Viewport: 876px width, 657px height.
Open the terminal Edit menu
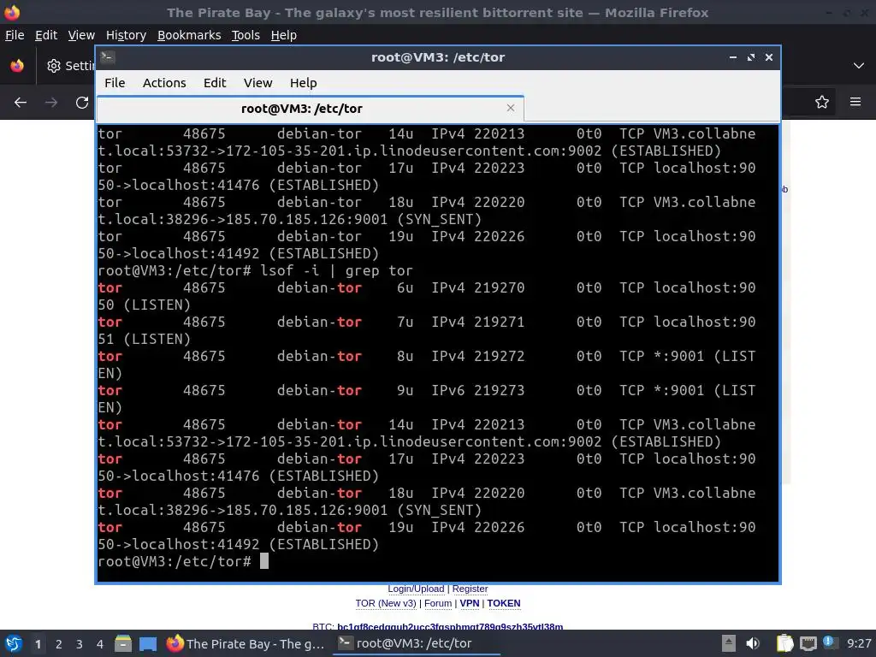[215, 83]
